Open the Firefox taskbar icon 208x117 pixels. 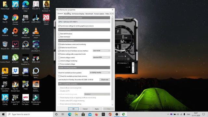(97, 114)
